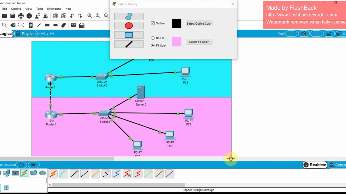The height and width of the screenshot is (194, 346).
Task: Select the Place Note tool
Action: coord(31,25)
